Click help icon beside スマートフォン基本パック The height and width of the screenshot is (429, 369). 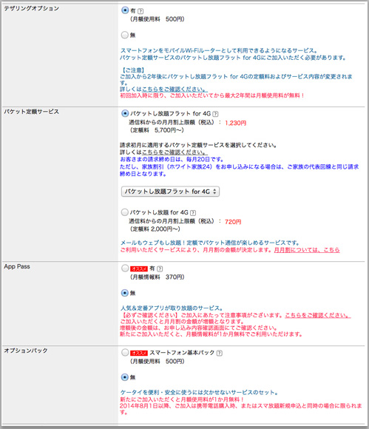[219, 353]
